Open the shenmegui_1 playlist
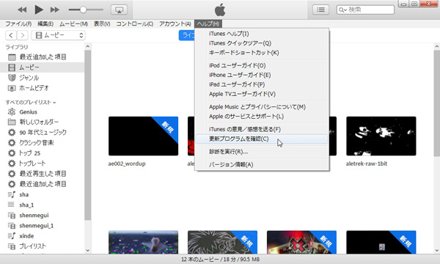This screenshot has width=440, height=264. click(42, 226)
